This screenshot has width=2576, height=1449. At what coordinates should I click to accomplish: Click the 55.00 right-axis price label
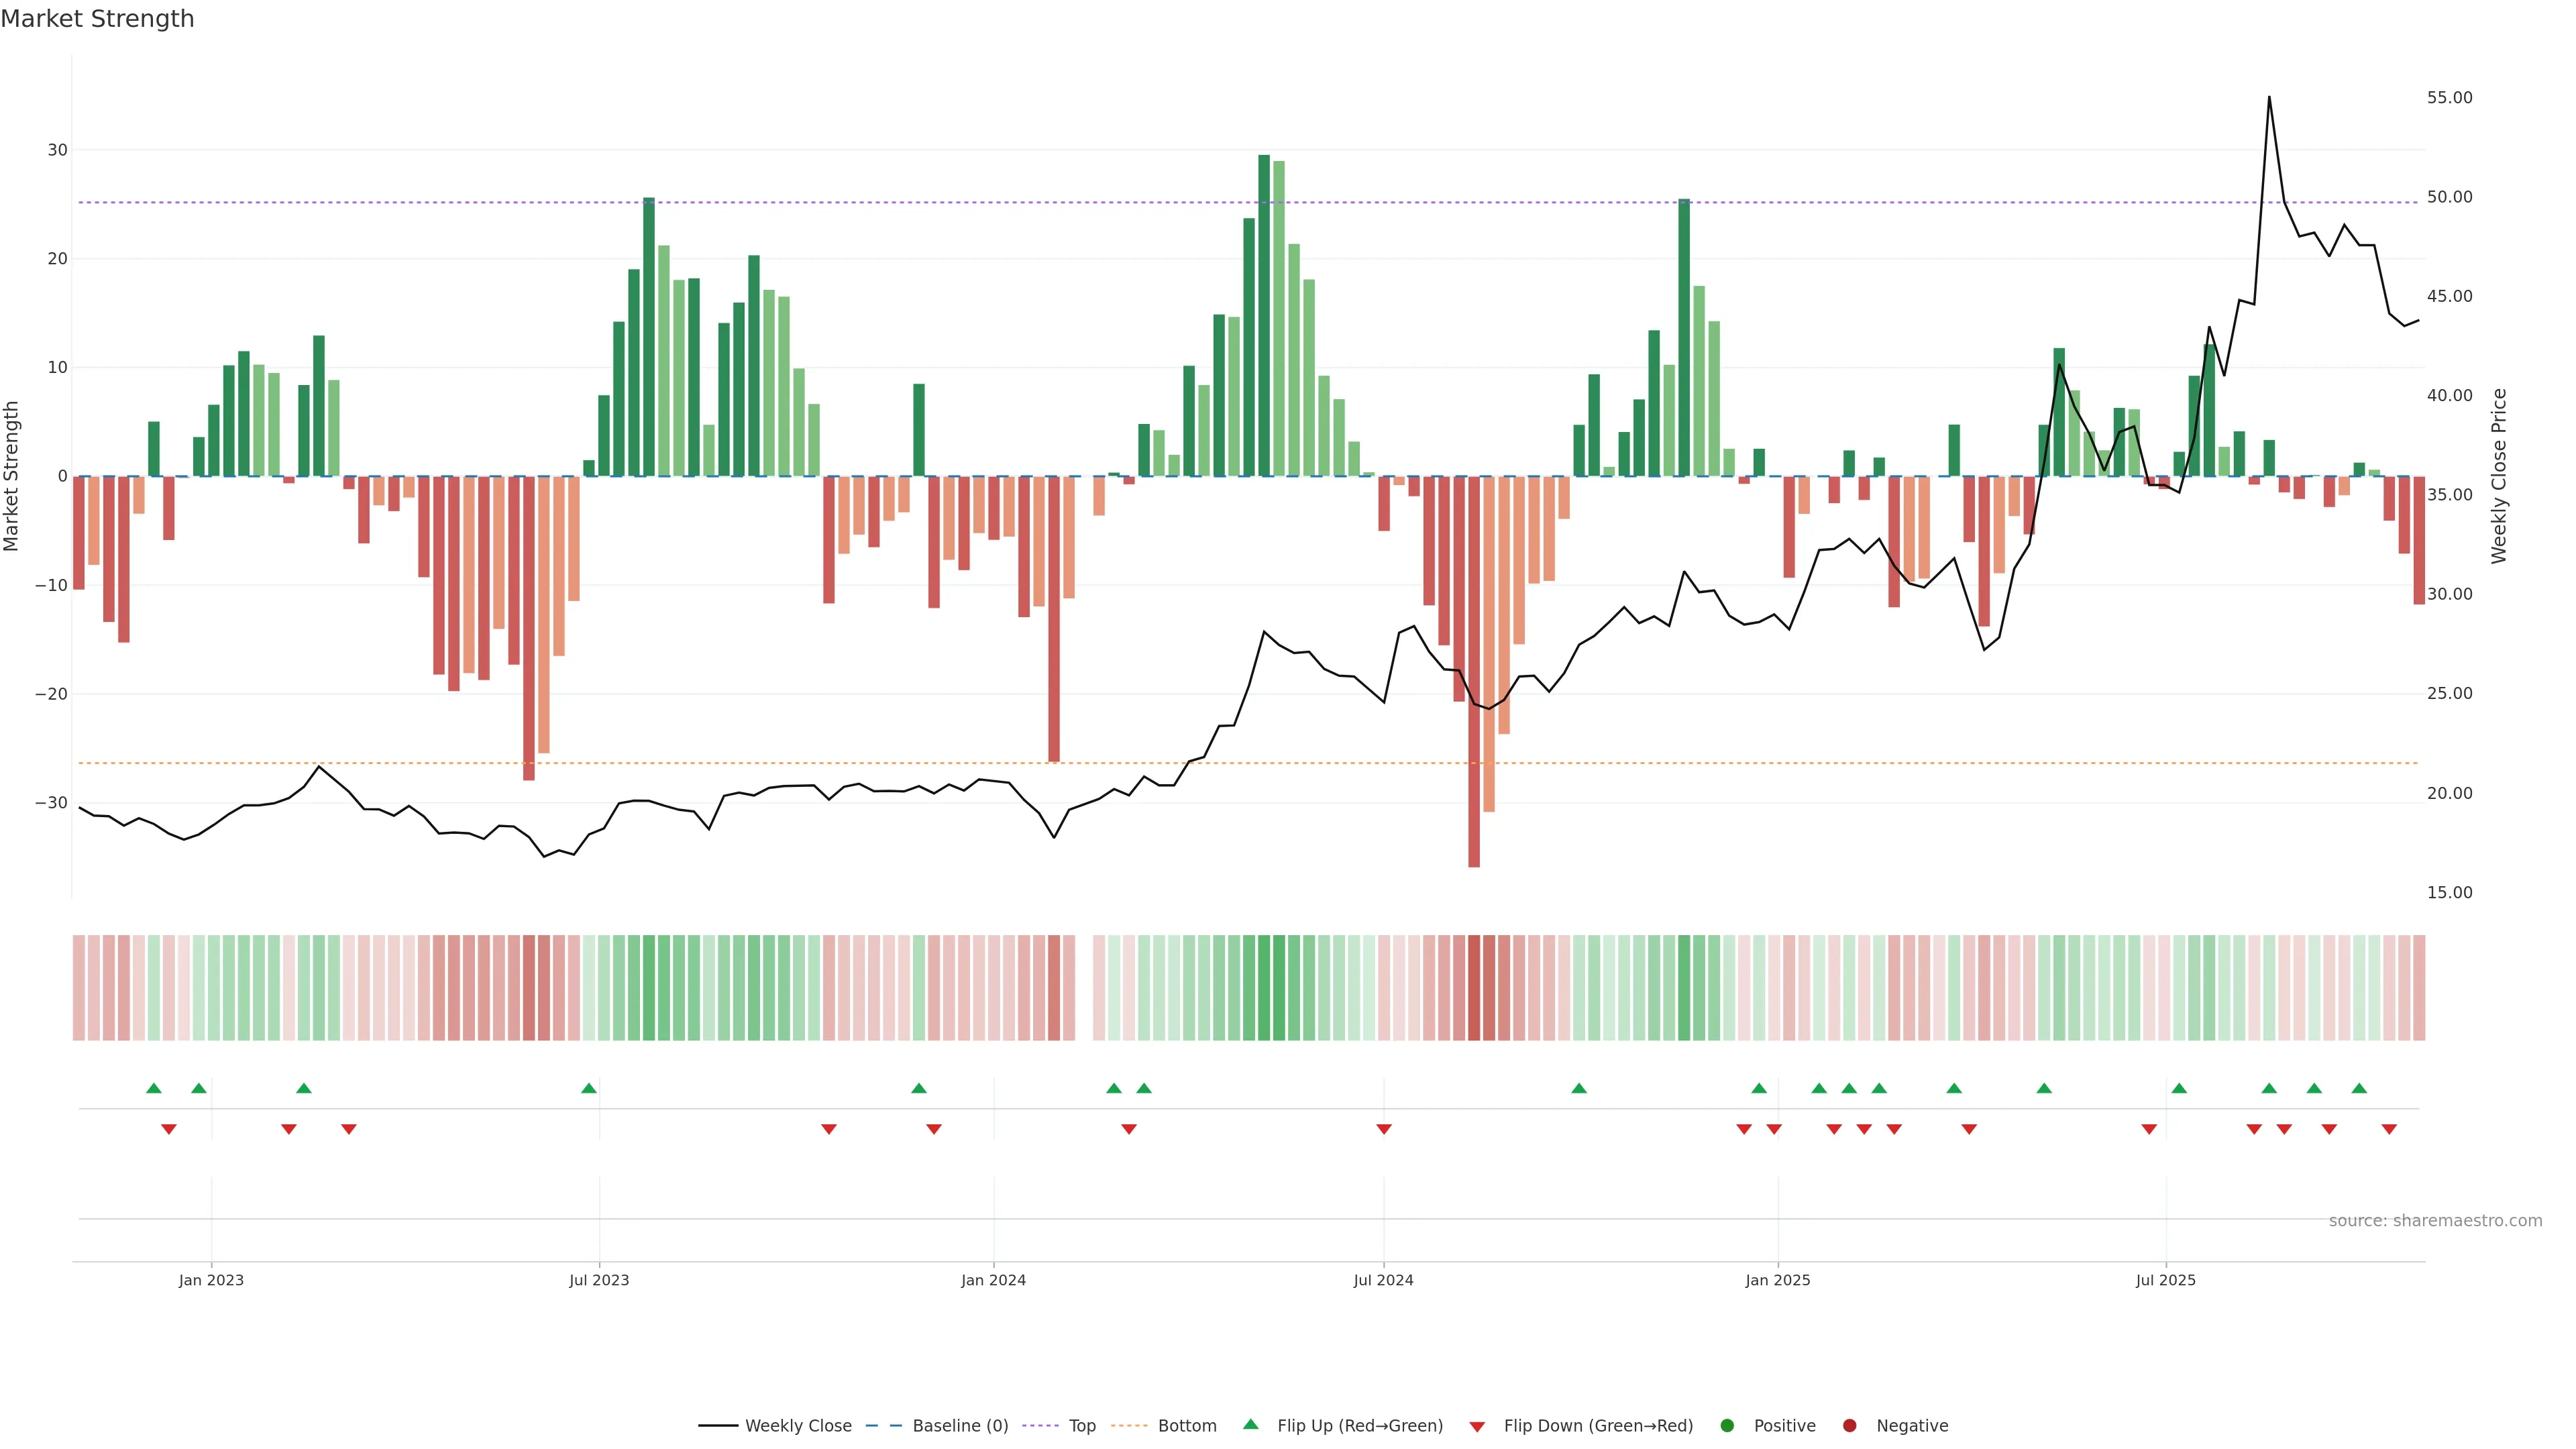click(2449, 98)
